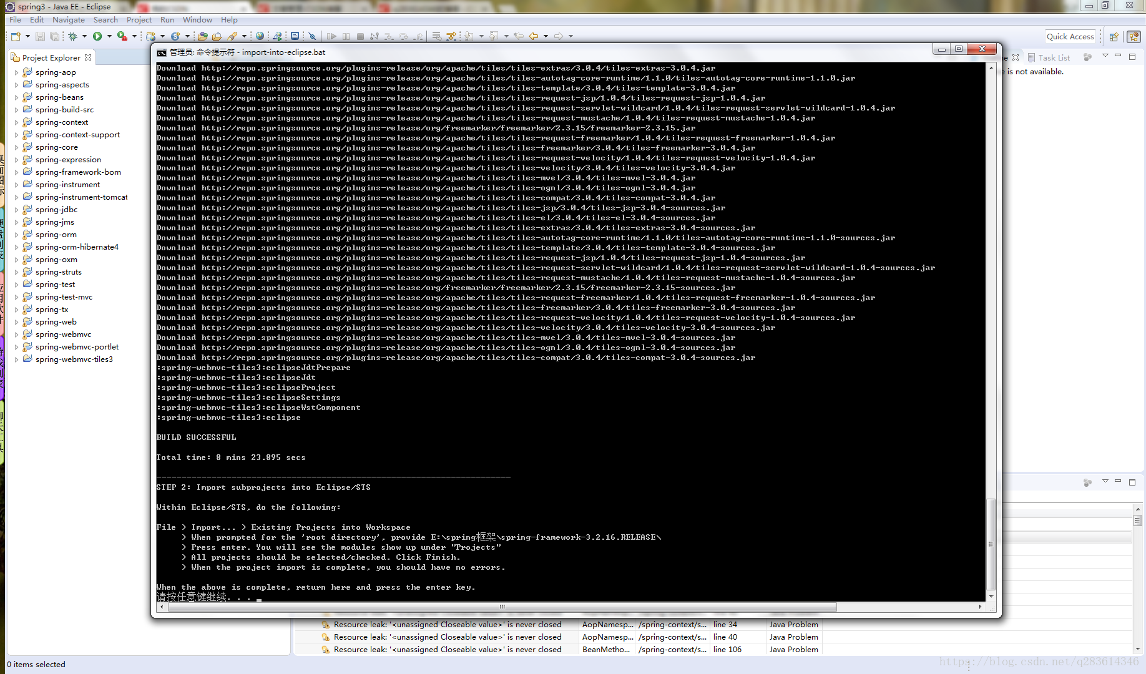
Task: Expand the spring-core project node
Action: click(x=16, y=147)
